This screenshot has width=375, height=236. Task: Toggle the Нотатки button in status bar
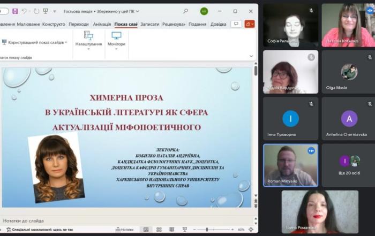point(124,230)
